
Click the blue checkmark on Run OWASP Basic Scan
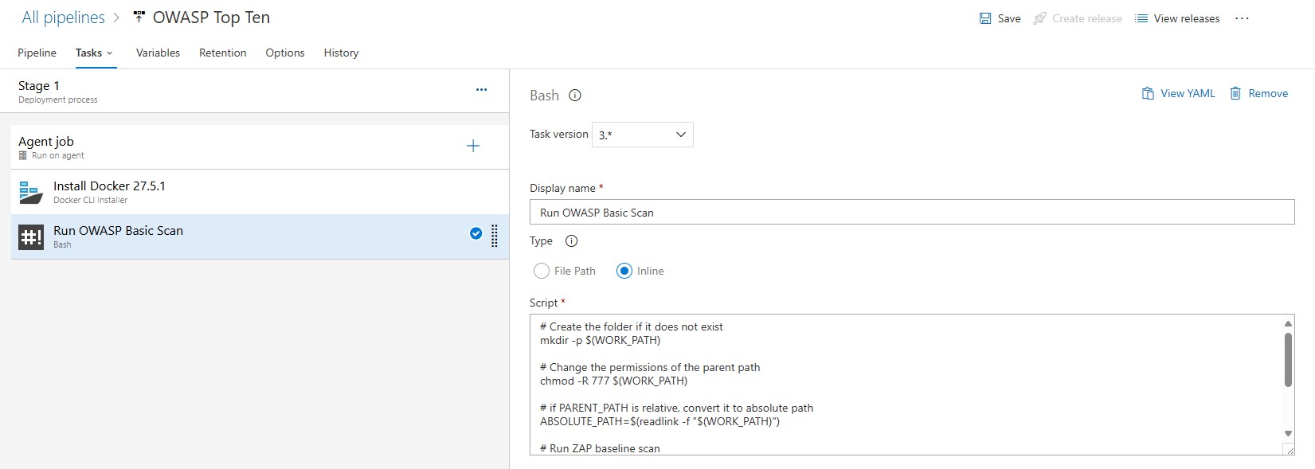click(x=476, y=233)
